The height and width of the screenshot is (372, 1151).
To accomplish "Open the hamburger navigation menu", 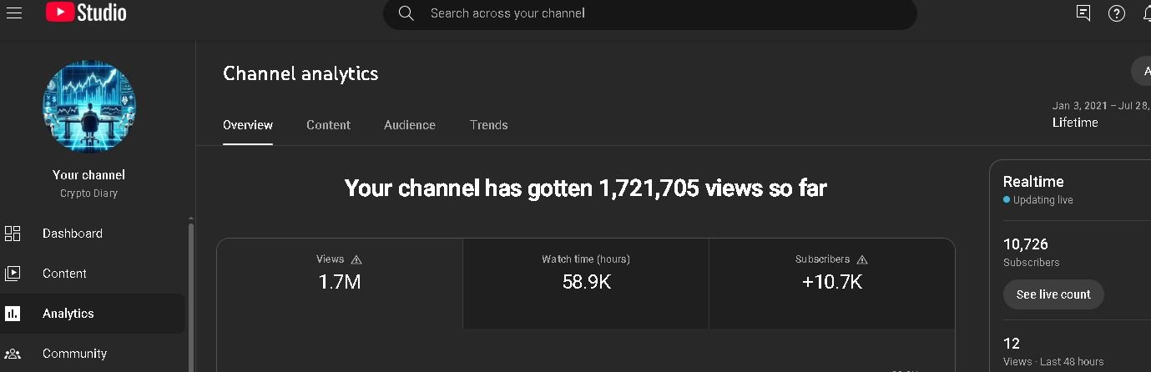I will tap(13, 13).
